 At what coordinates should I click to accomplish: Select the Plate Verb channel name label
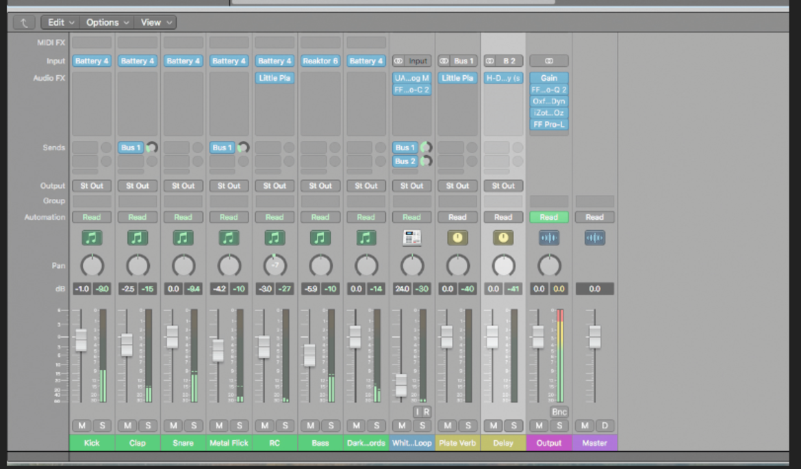coord(457,443)
